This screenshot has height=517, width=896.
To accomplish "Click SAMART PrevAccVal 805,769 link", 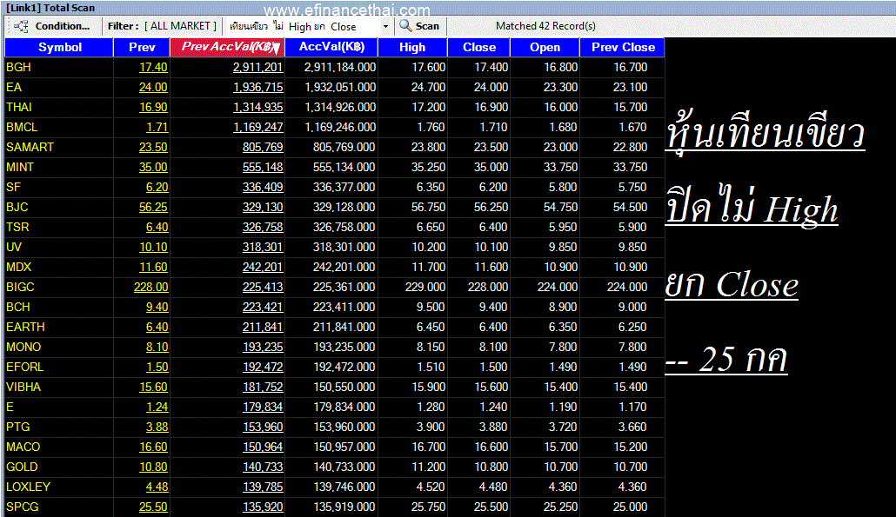I will 263,147.
